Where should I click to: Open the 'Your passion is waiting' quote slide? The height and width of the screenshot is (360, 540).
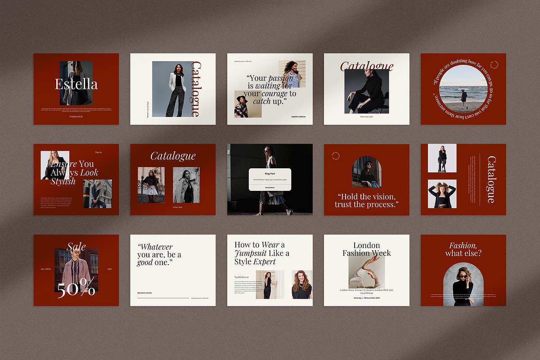pyautogui.click(x=270, y=89)
